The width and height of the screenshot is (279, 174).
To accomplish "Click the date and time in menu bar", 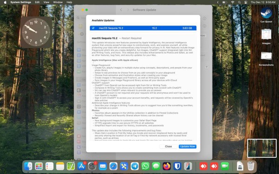I will click(263, 2).
